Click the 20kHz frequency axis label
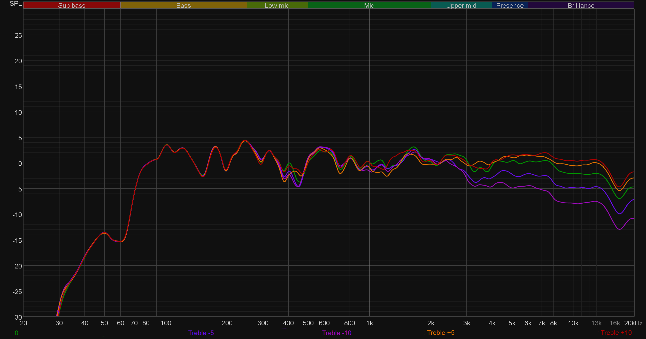The height and width of the screenshot is (339, 646). pyautogui.click(x=633, y=323)
